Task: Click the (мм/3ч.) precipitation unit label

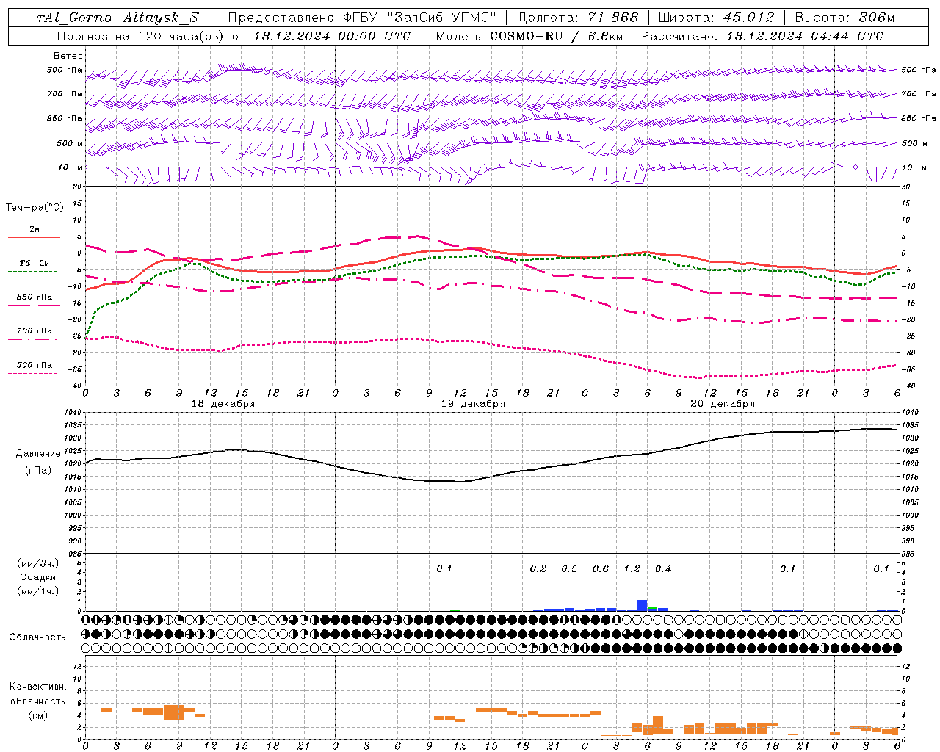Action: pyautogui.click(x=38, y=564)
